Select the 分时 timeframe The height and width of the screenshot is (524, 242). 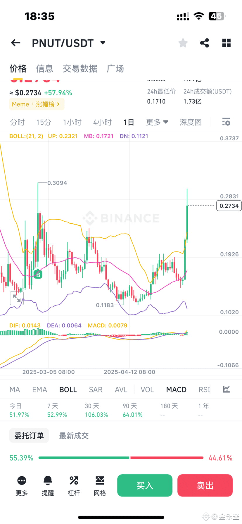point(17,122)
